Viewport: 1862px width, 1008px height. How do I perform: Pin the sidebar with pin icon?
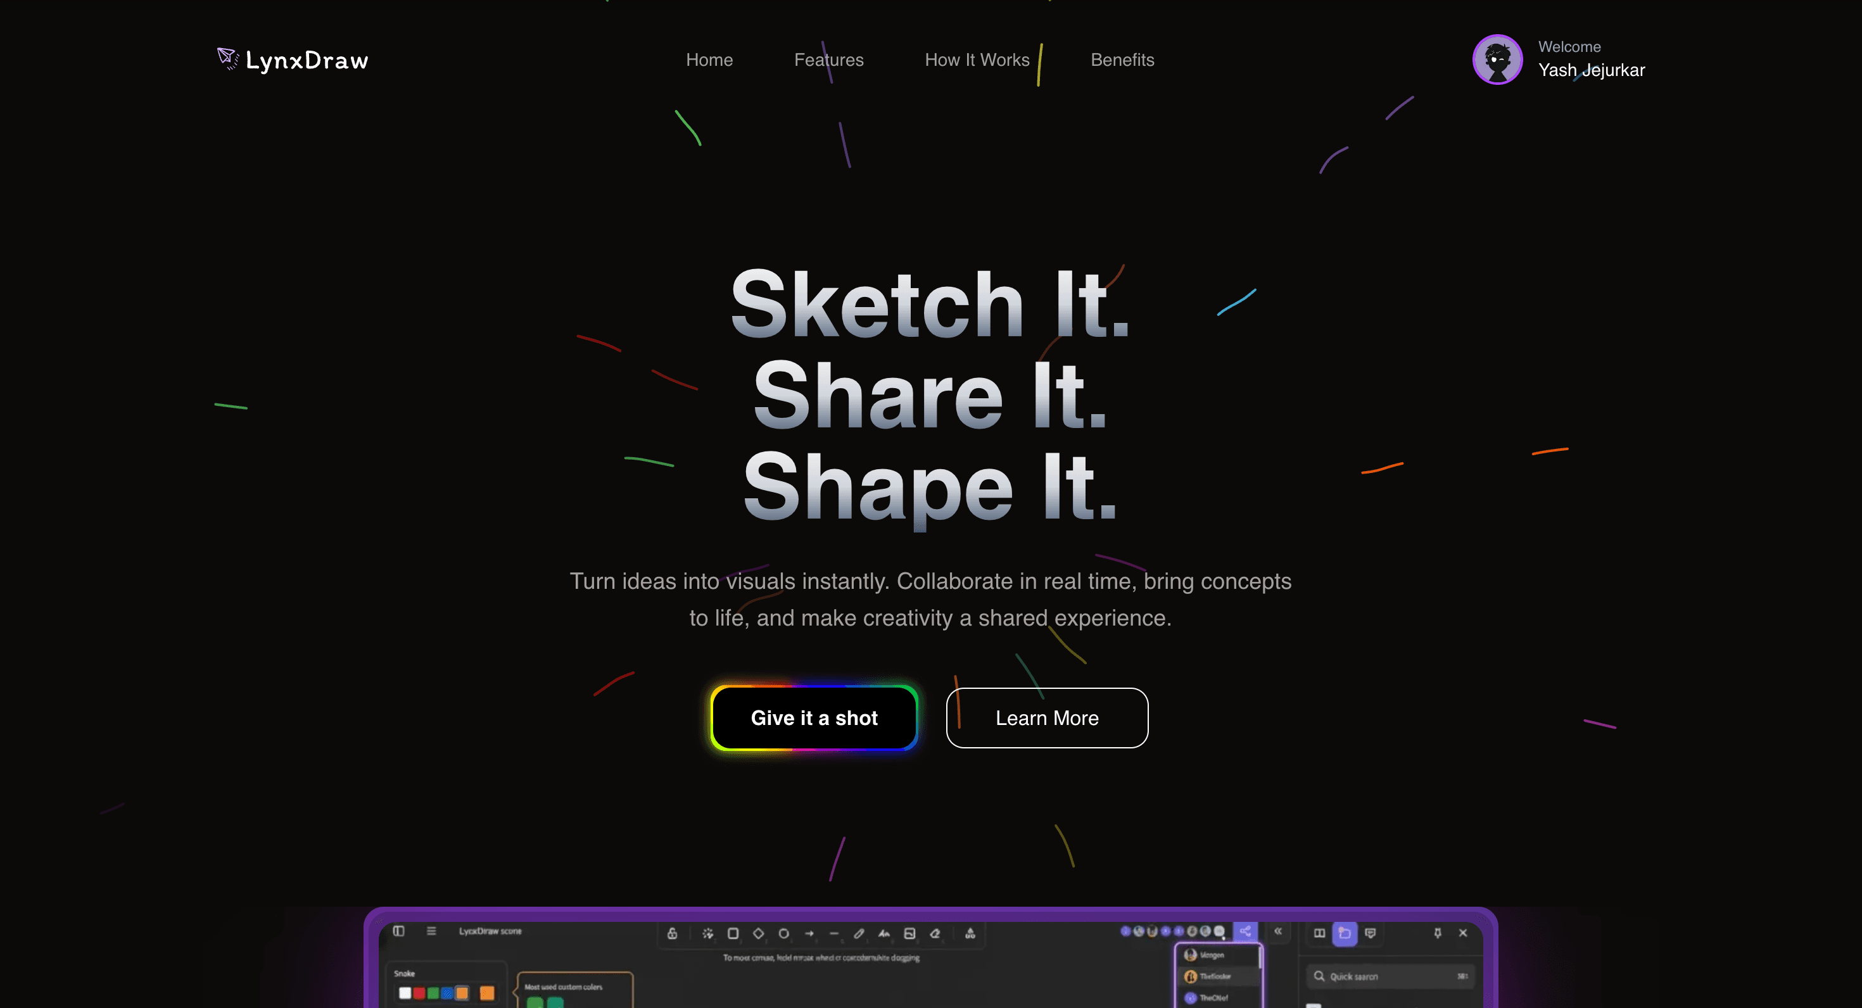(1438, 933)
